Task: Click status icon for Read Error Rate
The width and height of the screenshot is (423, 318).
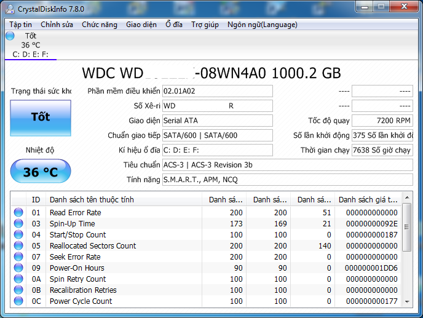Action: (18, 212)
